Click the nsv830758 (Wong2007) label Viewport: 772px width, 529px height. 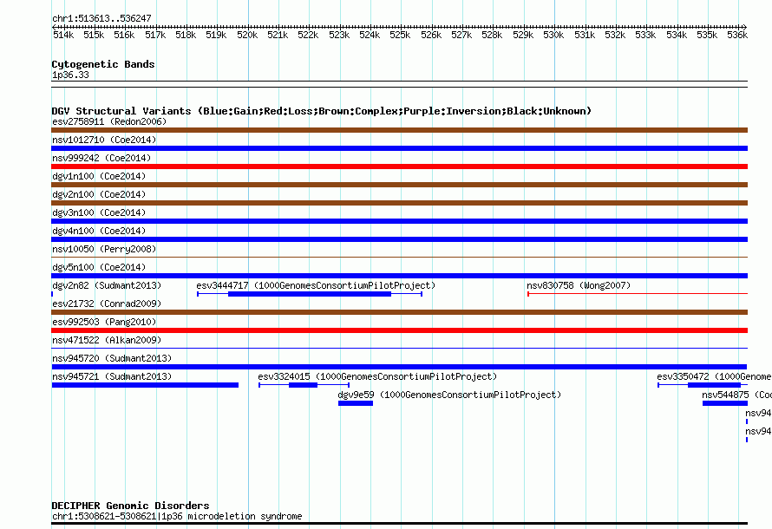pos(579,285)
